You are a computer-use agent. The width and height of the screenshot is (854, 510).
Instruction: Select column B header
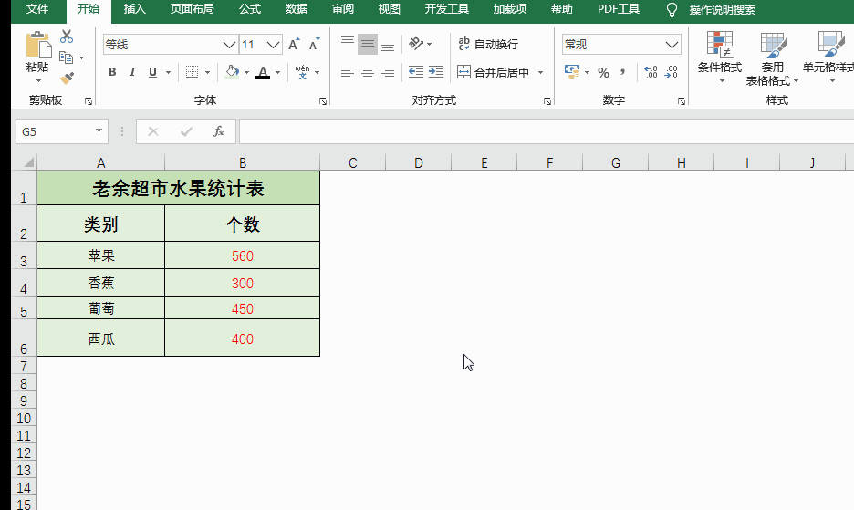243,162
